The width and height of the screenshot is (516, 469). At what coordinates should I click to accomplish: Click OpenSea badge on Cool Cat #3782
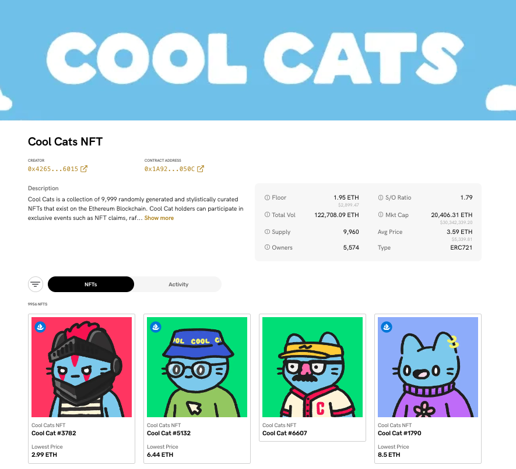coord(40,327)
